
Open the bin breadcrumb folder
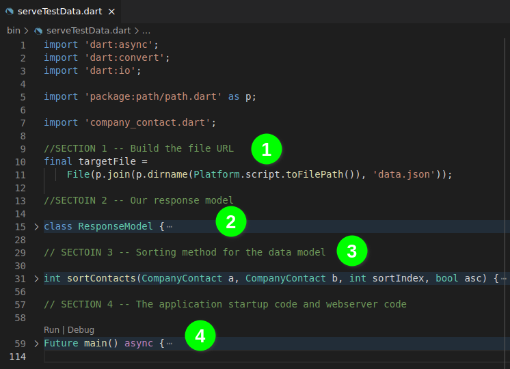point(14,31)
